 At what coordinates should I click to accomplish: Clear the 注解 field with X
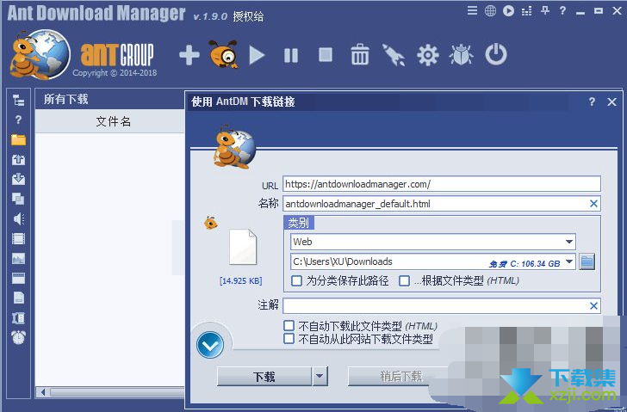[593, 306]
